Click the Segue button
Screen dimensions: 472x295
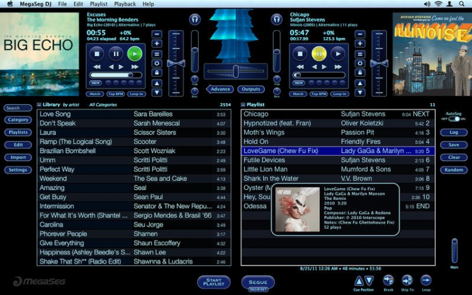click(x=258, y=282)
